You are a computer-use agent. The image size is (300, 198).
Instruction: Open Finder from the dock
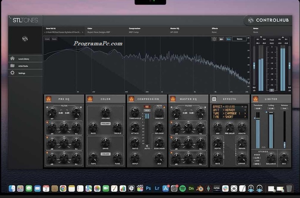coord(12,188)
